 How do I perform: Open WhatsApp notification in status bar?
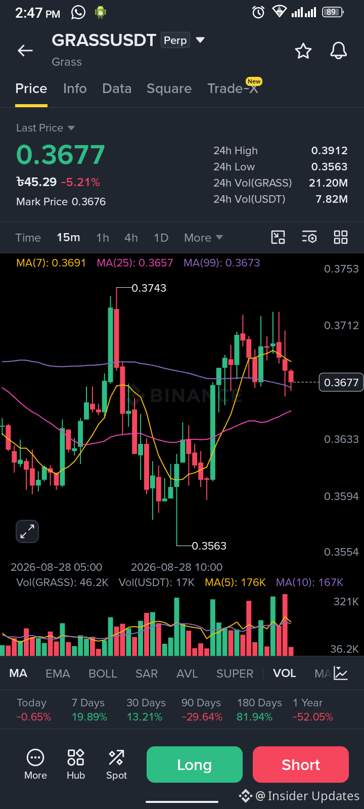(x=78, y=12)
